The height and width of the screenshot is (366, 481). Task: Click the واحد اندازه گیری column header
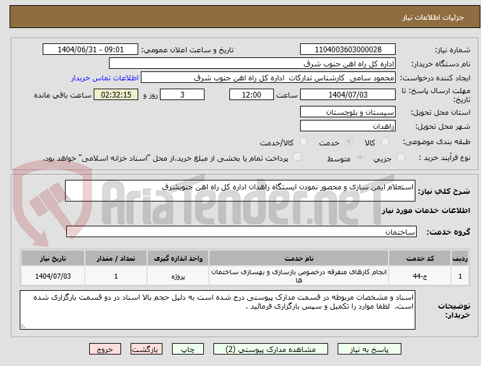click(178, 258)
